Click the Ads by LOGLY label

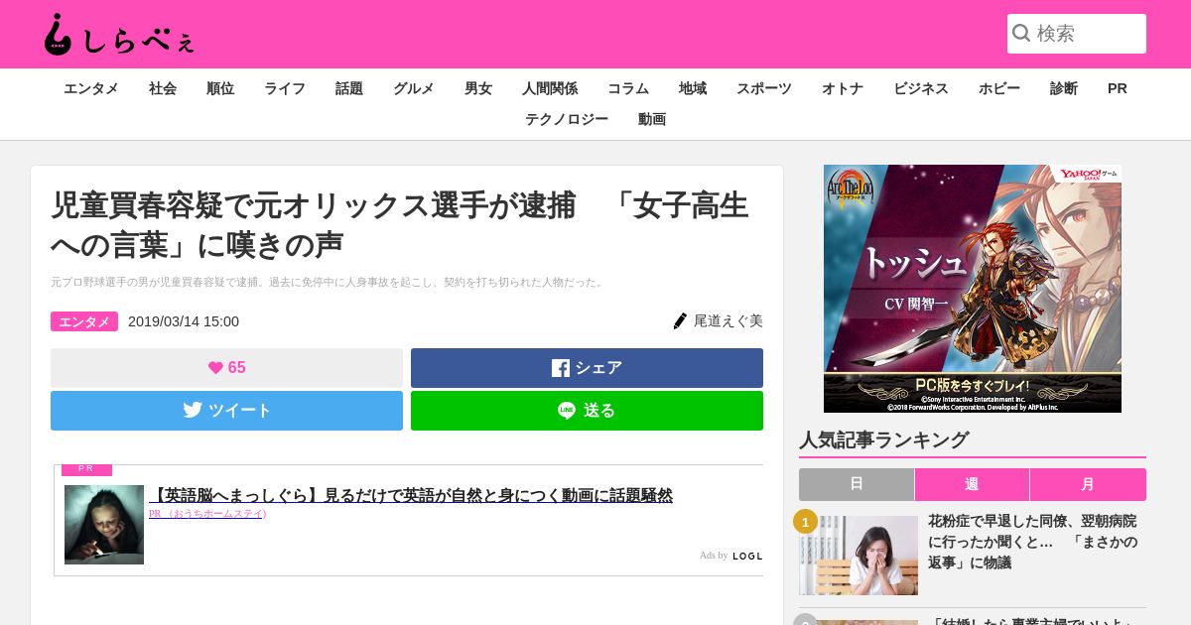pyautogui.click(x=731, y=556)
